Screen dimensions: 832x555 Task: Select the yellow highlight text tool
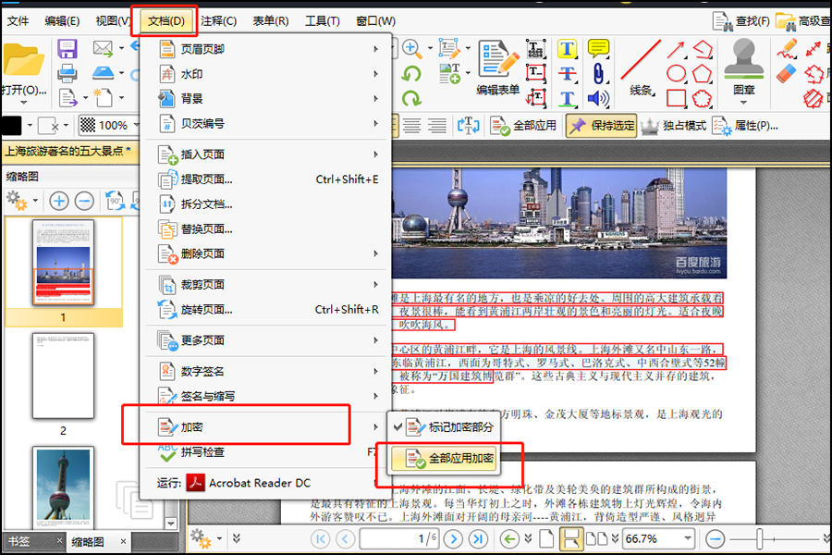click(568, 49)
